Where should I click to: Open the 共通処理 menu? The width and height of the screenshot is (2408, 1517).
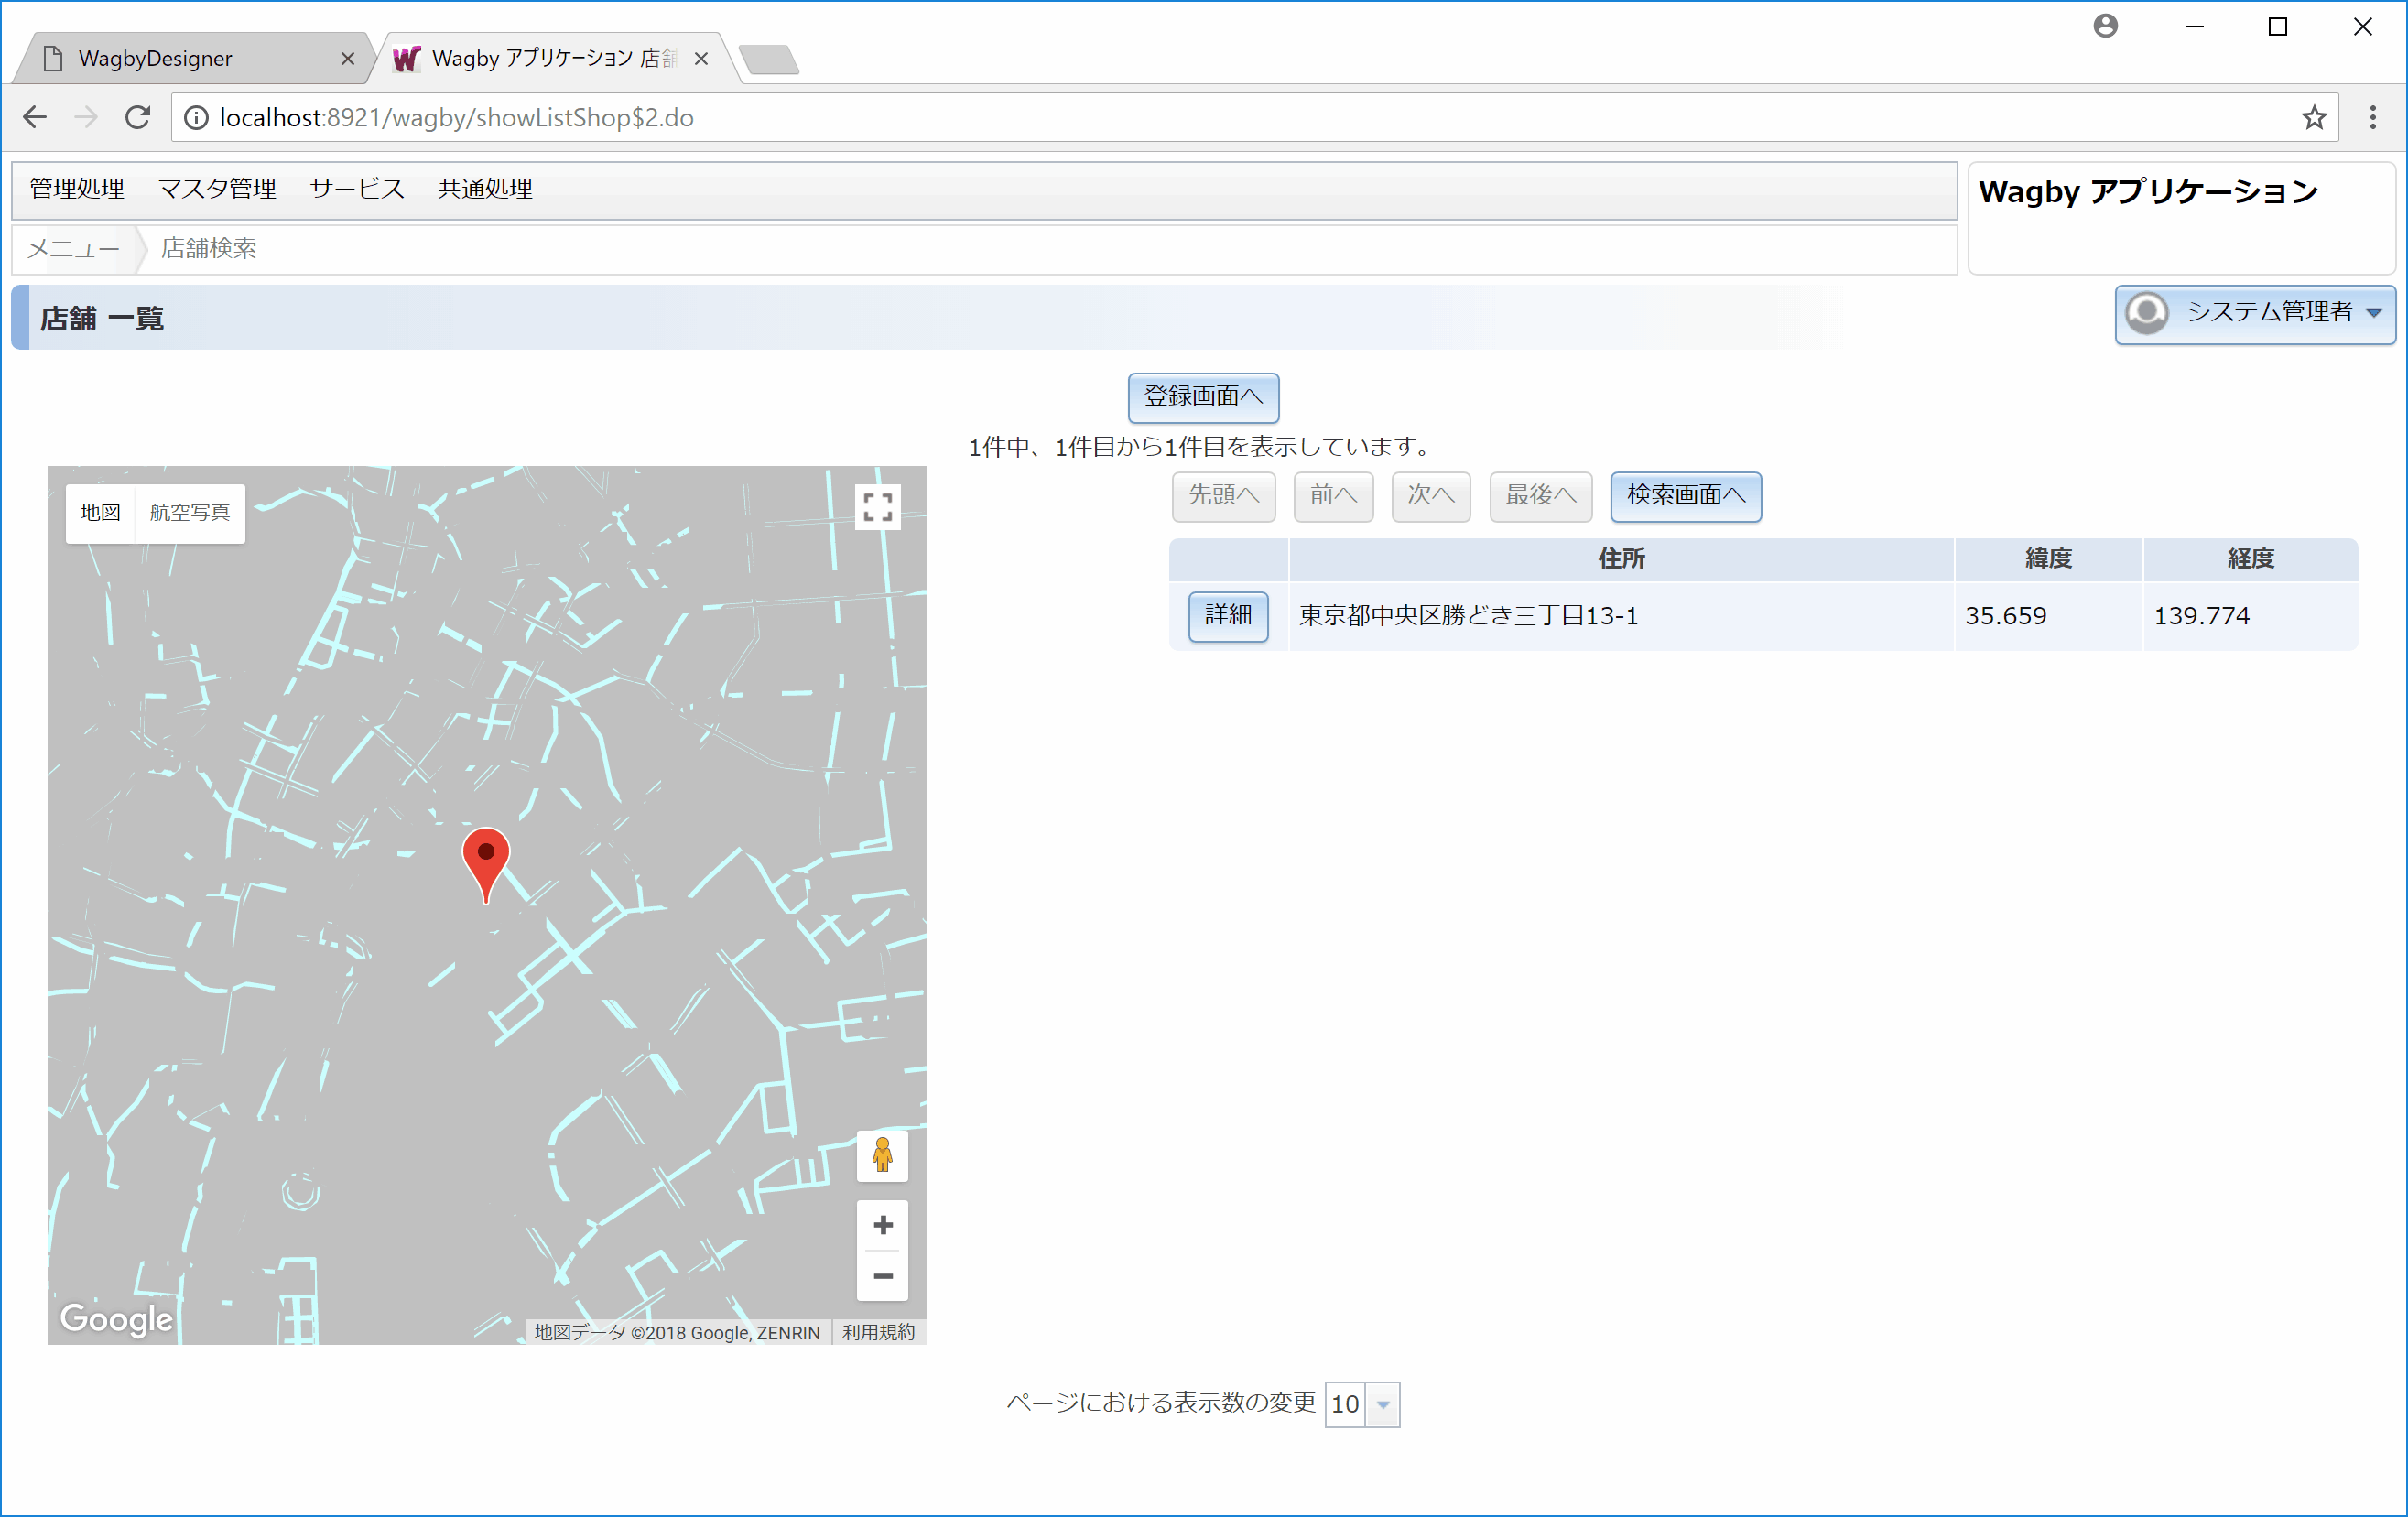485,189
